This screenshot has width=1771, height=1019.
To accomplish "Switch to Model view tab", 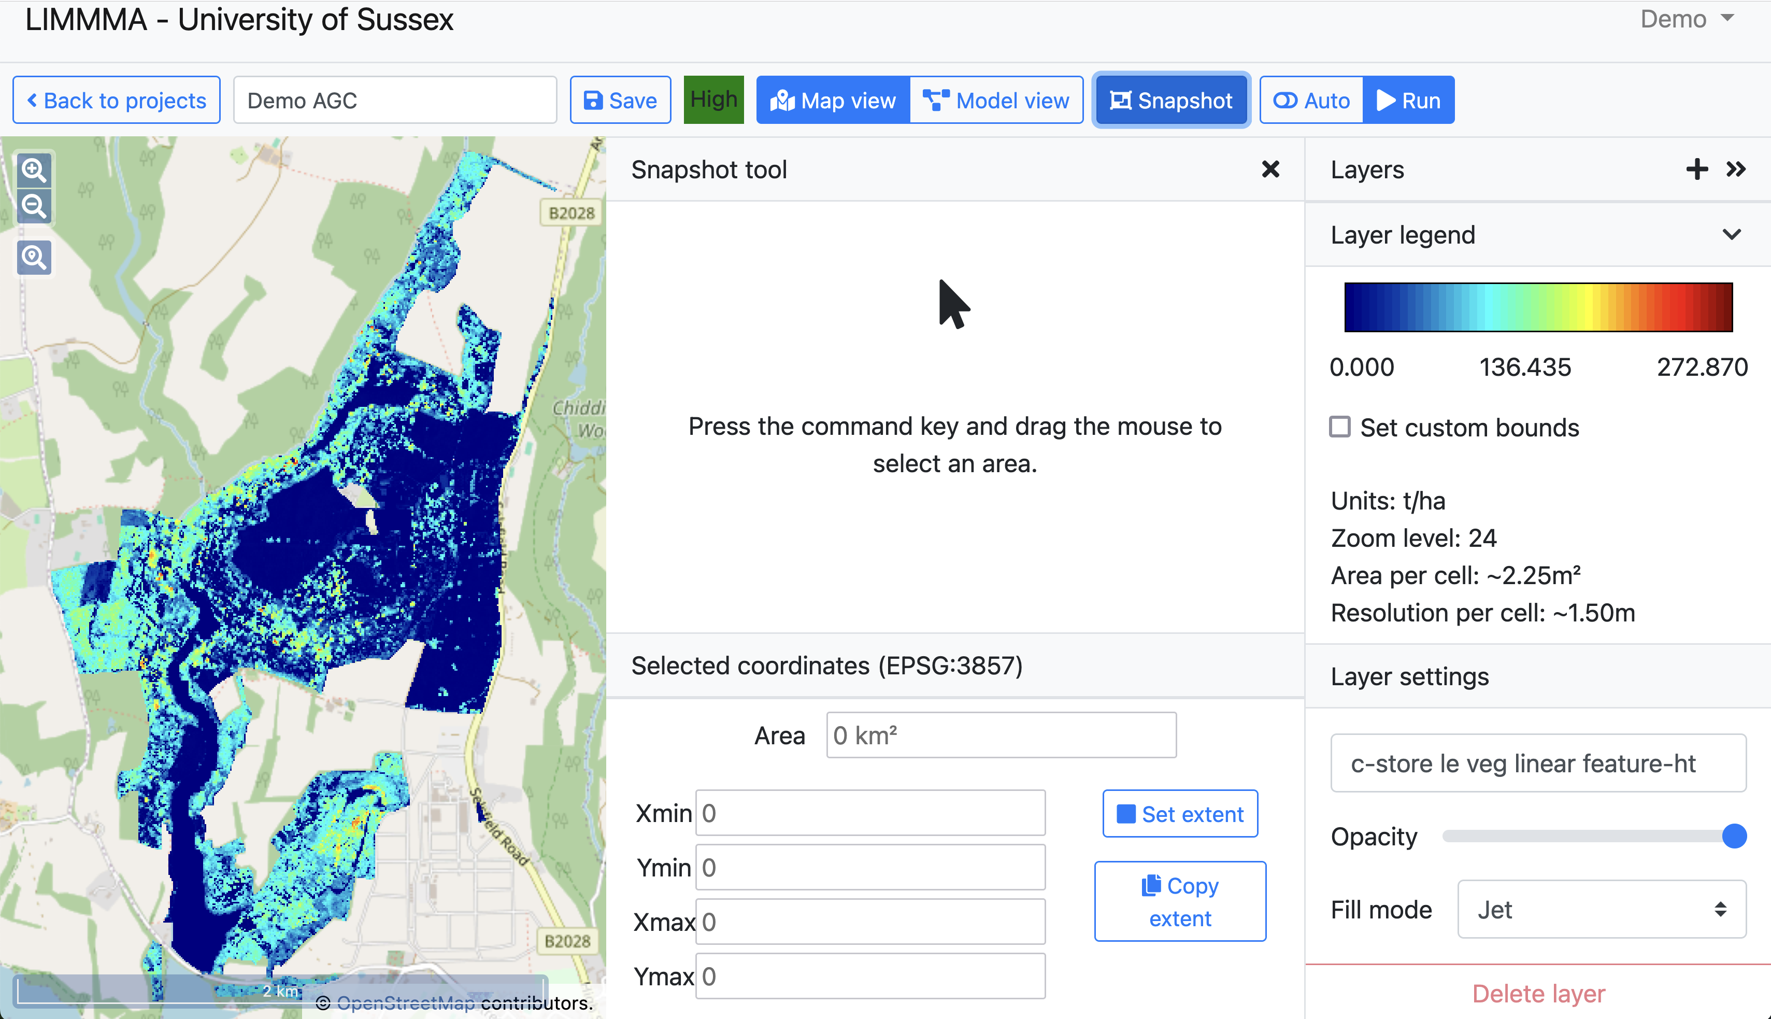I will [996, 100].
